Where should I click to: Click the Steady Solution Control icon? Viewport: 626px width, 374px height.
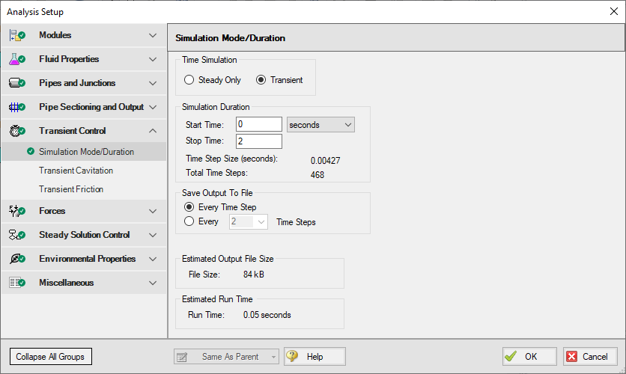(x=17, y=235)
